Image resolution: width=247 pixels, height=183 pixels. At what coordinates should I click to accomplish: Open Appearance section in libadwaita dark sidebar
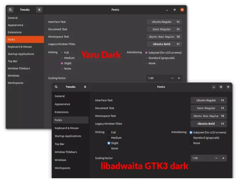tap(71, 104)
